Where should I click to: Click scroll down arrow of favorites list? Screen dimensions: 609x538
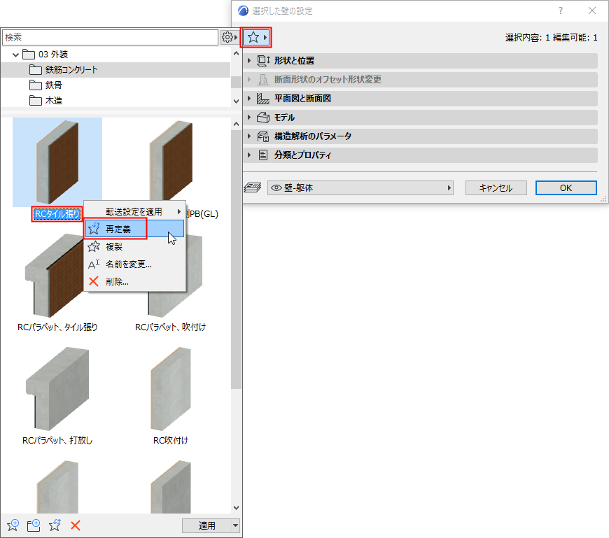tap(236, 508)
